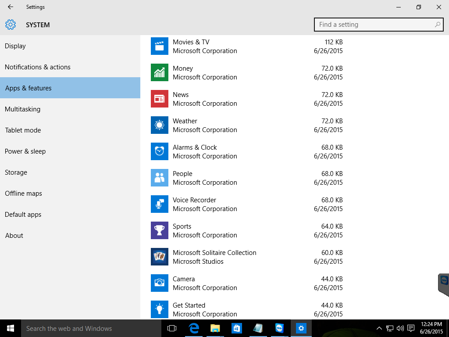Open the About page
Viewport: 449px width, 337px height.
point(70,236)
